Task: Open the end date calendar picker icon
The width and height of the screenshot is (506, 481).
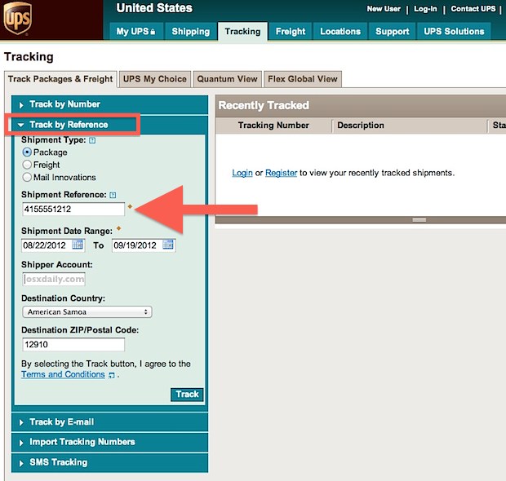Action: tap(168, 245)
